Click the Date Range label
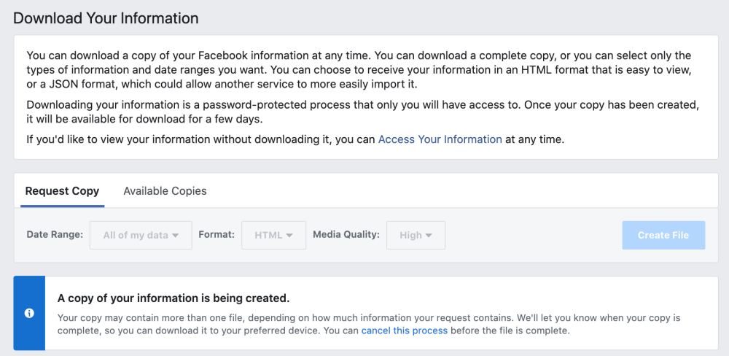This screenshot has width=729, height=356. click(x=55, y=235)
